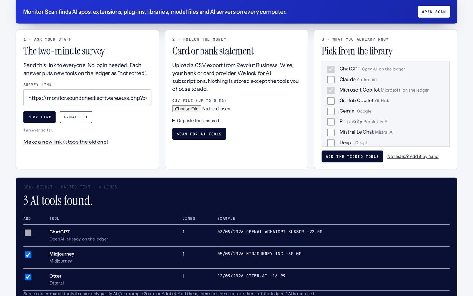Tick the Mistral Le Chat checkbox
473x296 pixels.
(331, 132)
